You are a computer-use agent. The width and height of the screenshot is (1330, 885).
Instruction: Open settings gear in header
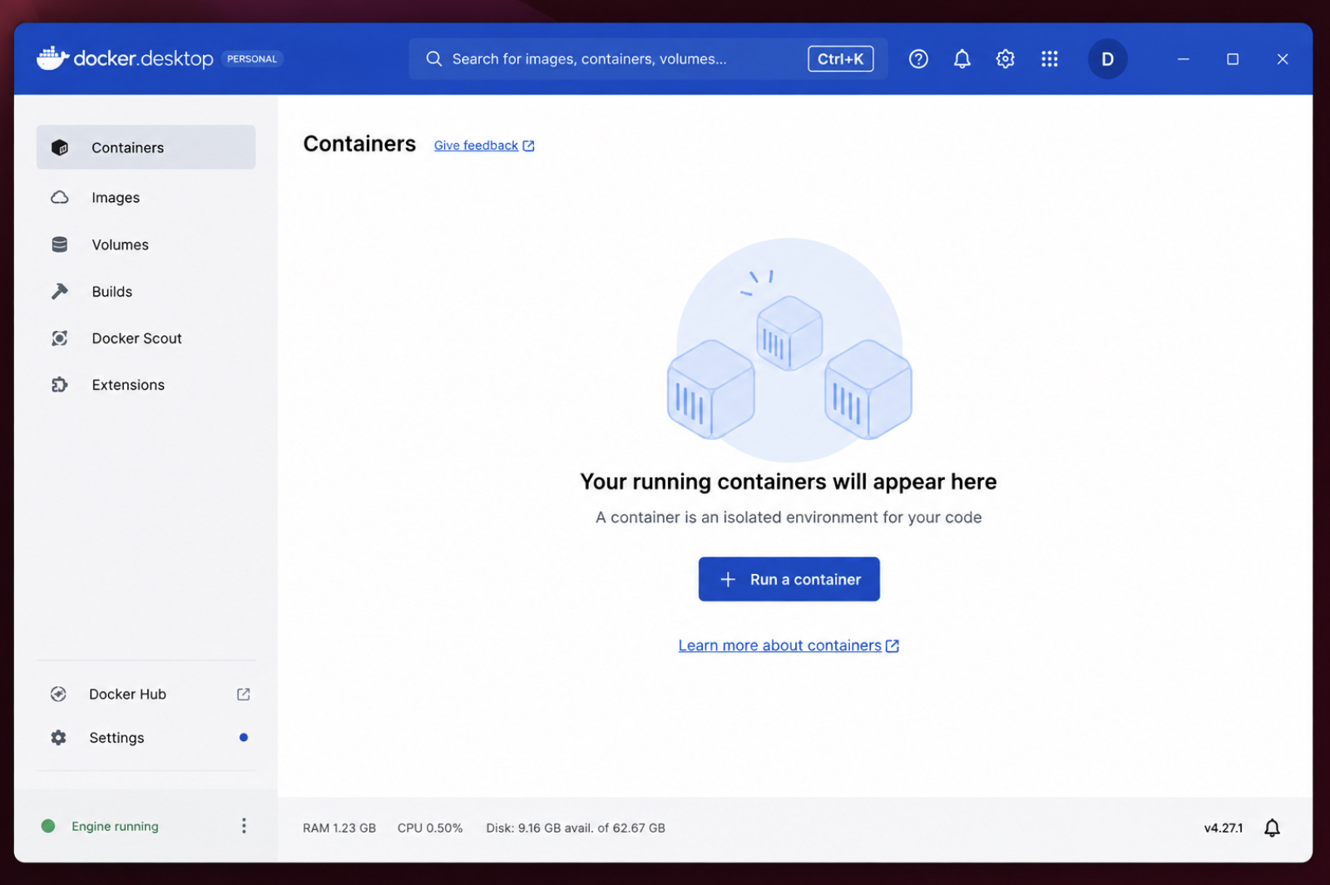1006,59
